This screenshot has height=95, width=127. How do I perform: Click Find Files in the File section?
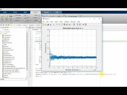(x=17, y=15)
